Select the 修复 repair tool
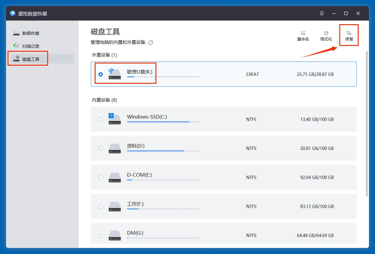The image size is (375, 254). (x=349, y=35)
